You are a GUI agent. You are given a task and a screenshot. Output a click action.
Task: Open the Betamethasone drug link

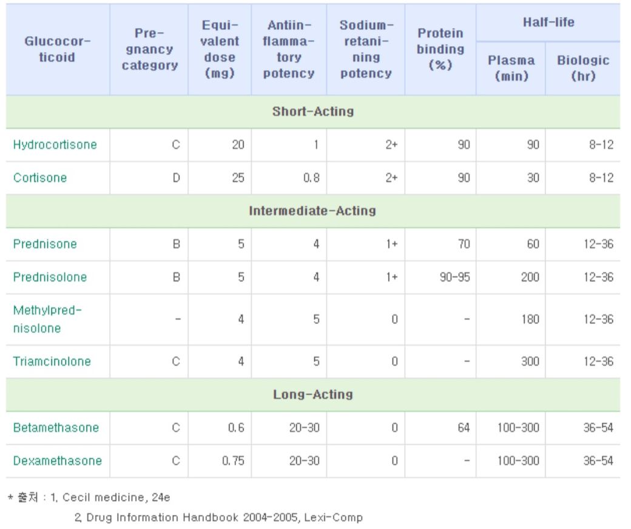pos(56,428)
